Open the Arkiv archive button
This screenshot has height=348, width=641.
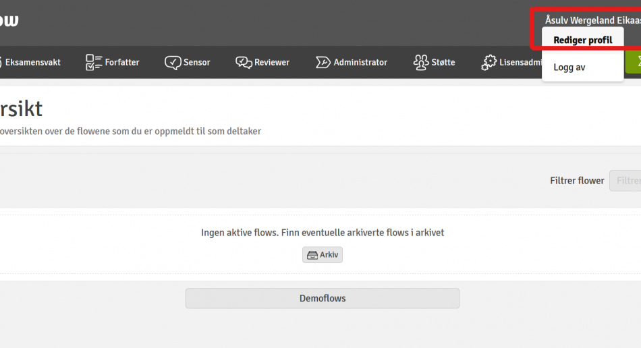pos(323,255)
